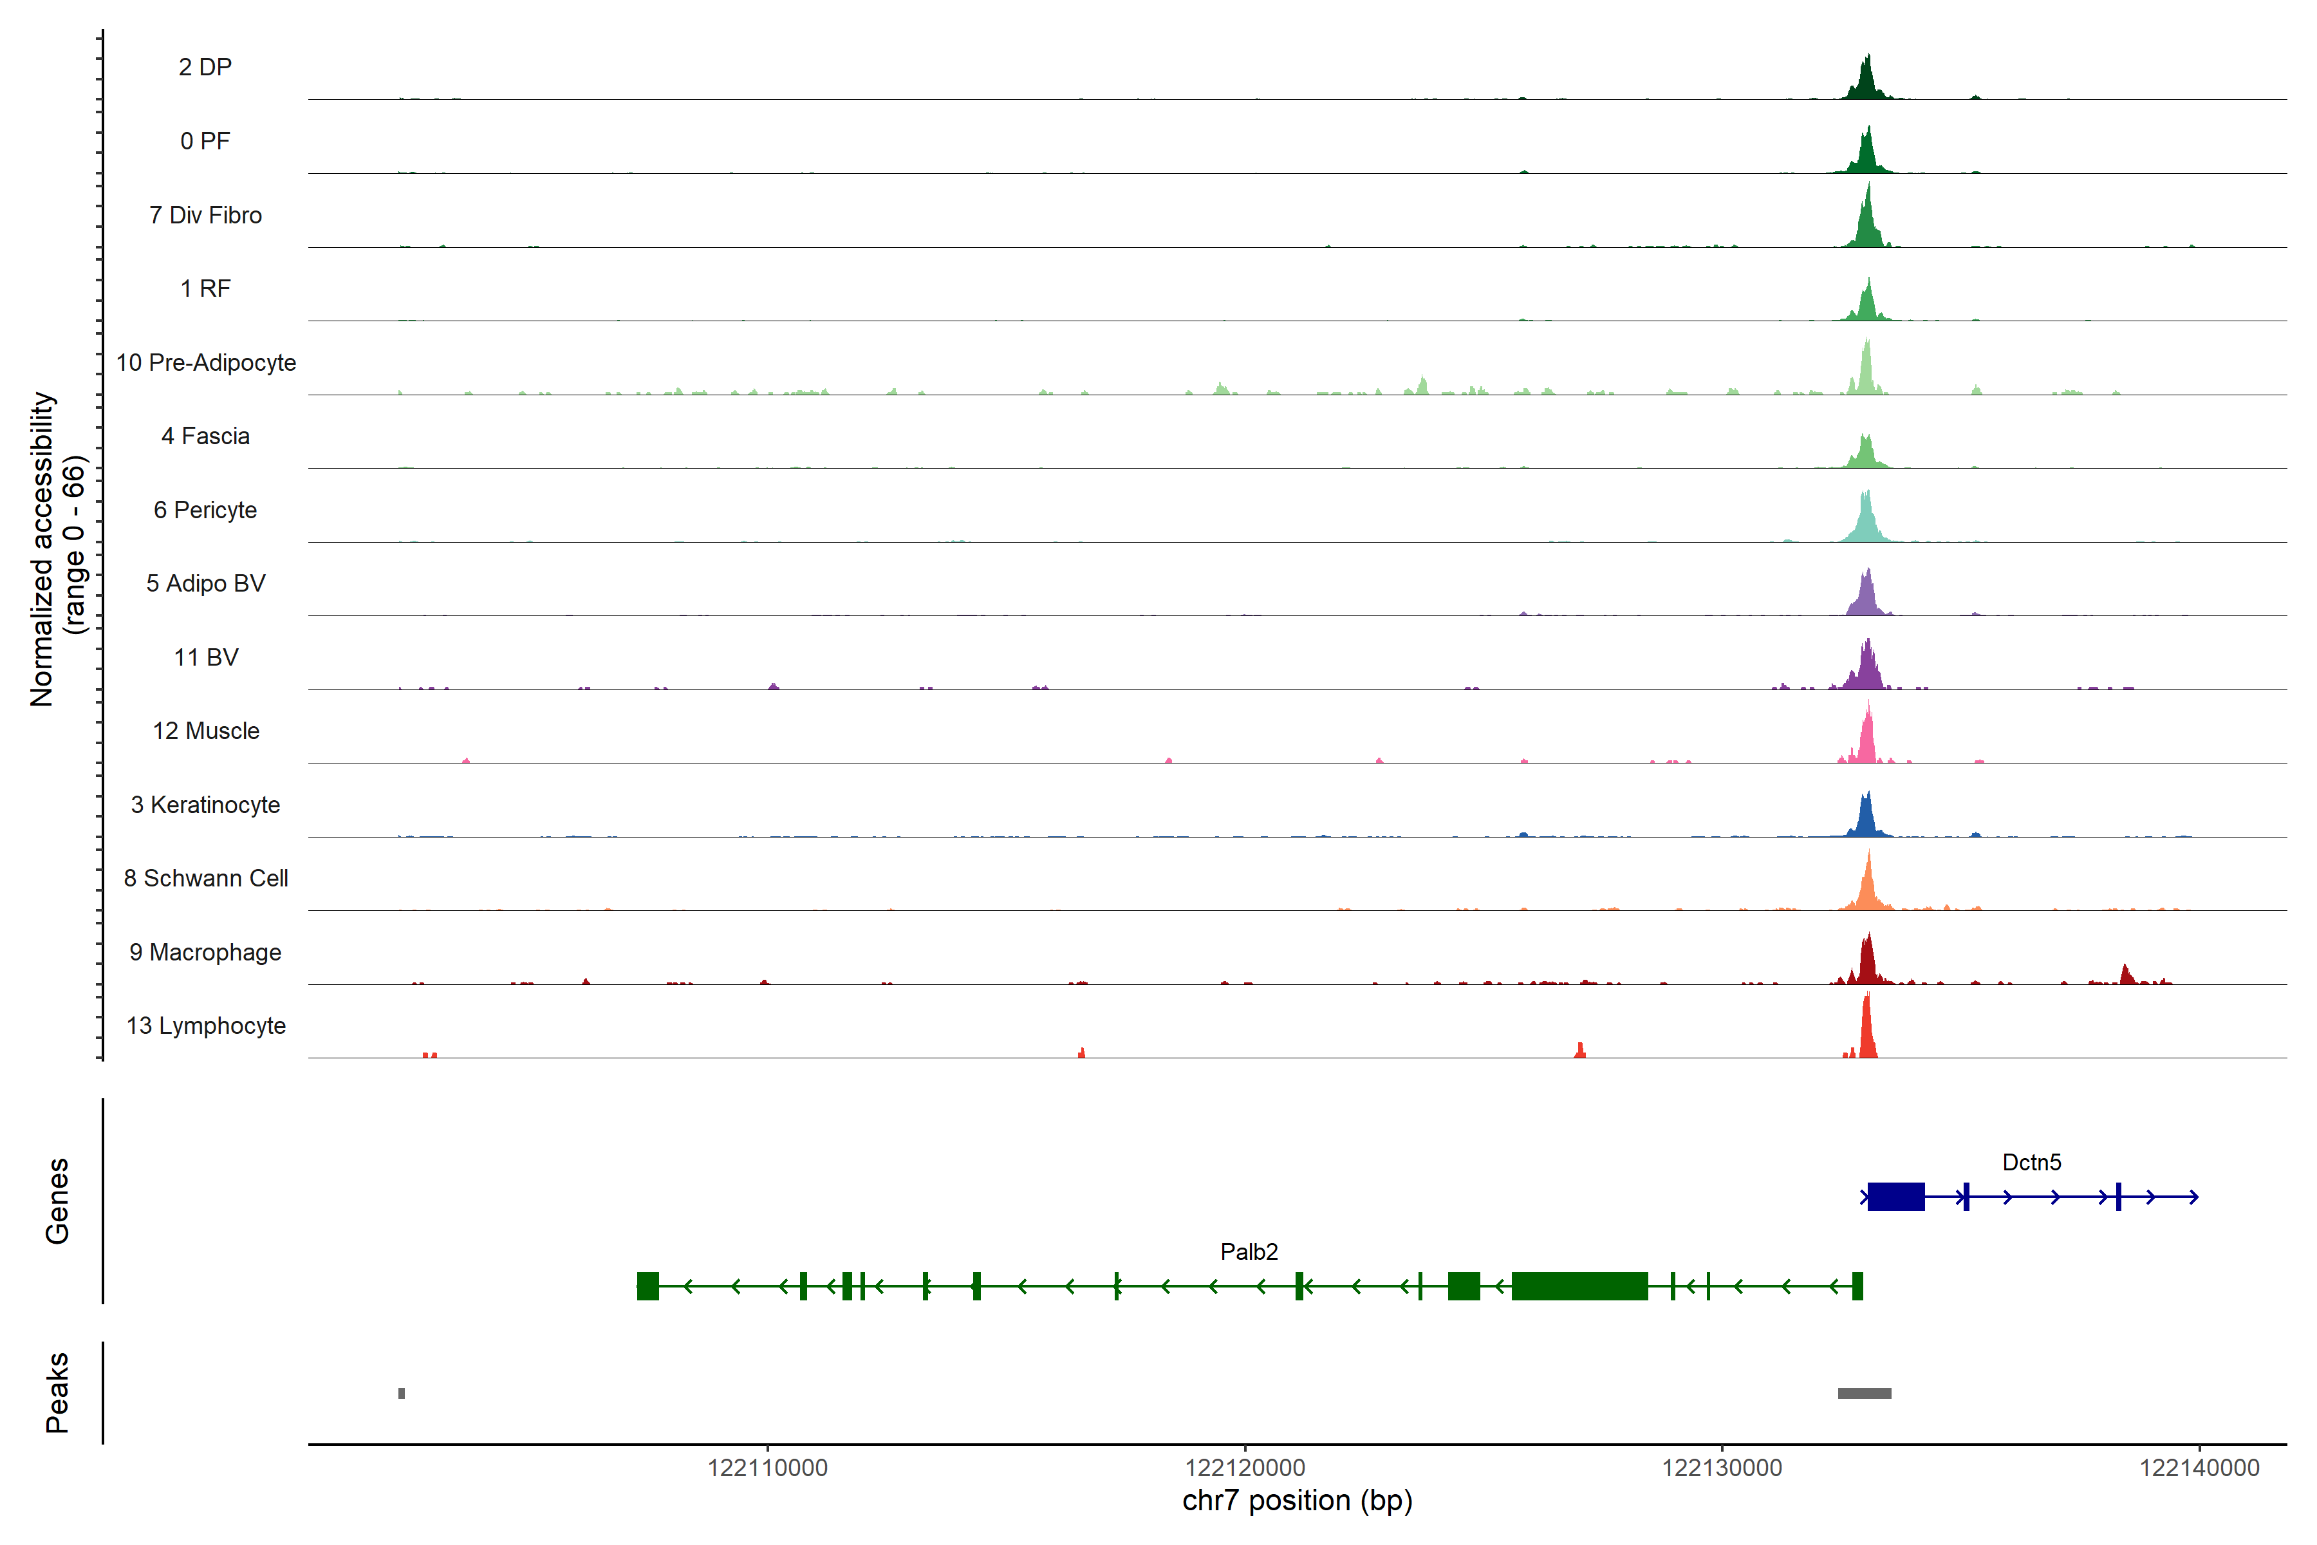Click the 13 Lymphocyte track label
The height and width of the screenshot is (1545, 2317).
[206, 1025]
